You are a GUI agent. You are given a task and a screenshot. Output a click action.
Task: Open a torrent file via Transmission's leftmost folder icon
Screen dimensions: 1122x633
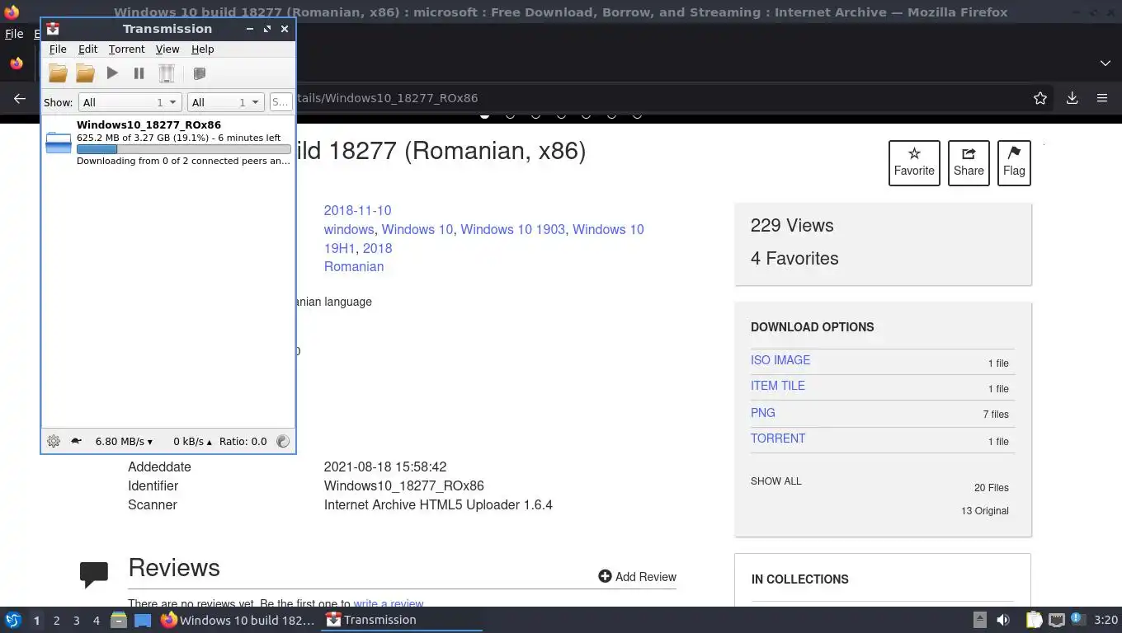pos(58,73)
